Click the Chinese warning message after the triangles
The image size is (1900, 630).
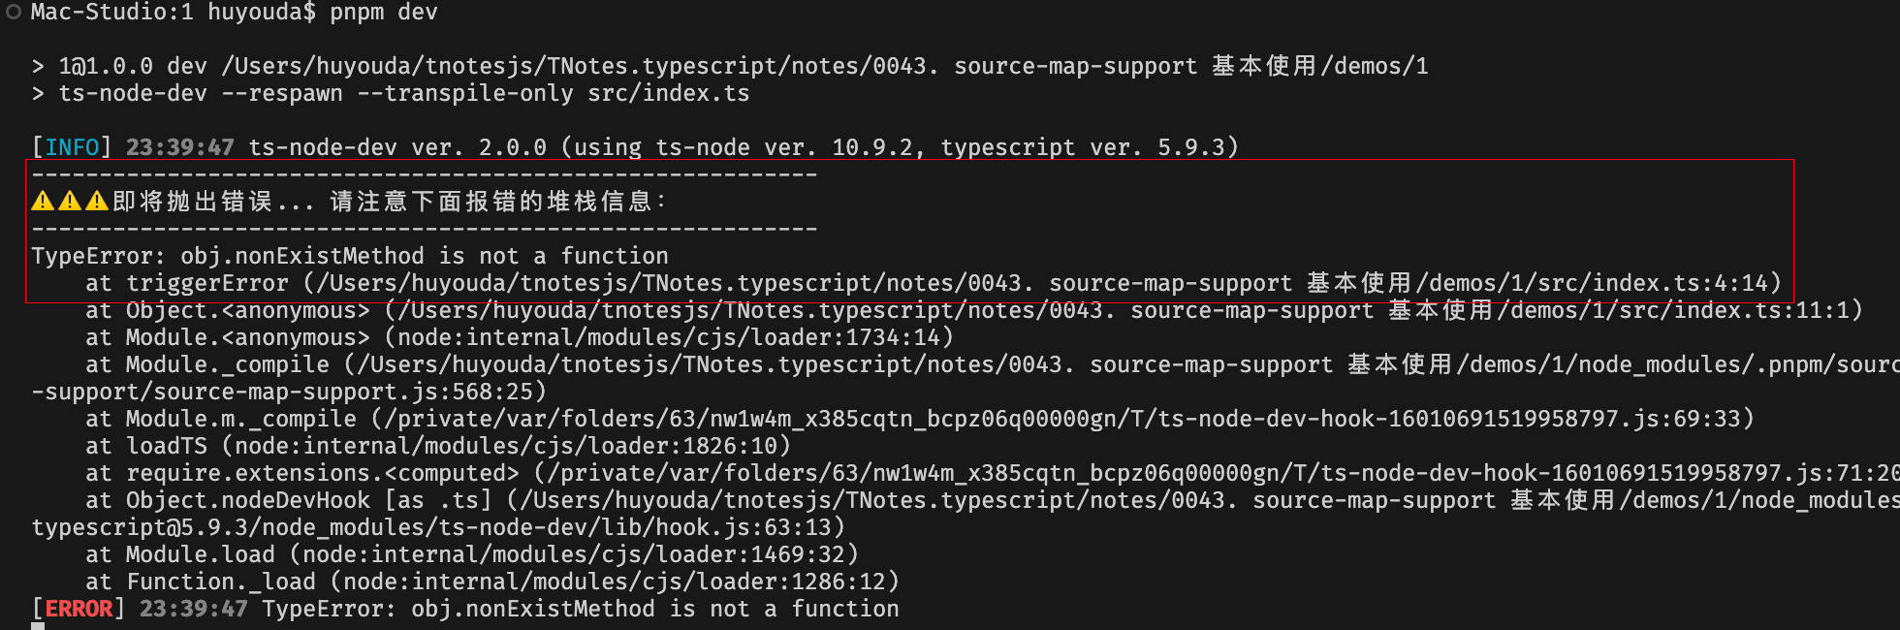point(390,201)
